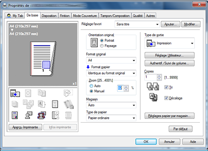Click the greyed secured document lock icon
This screenshot has width=208, height=151.
[x=69, y=104]
